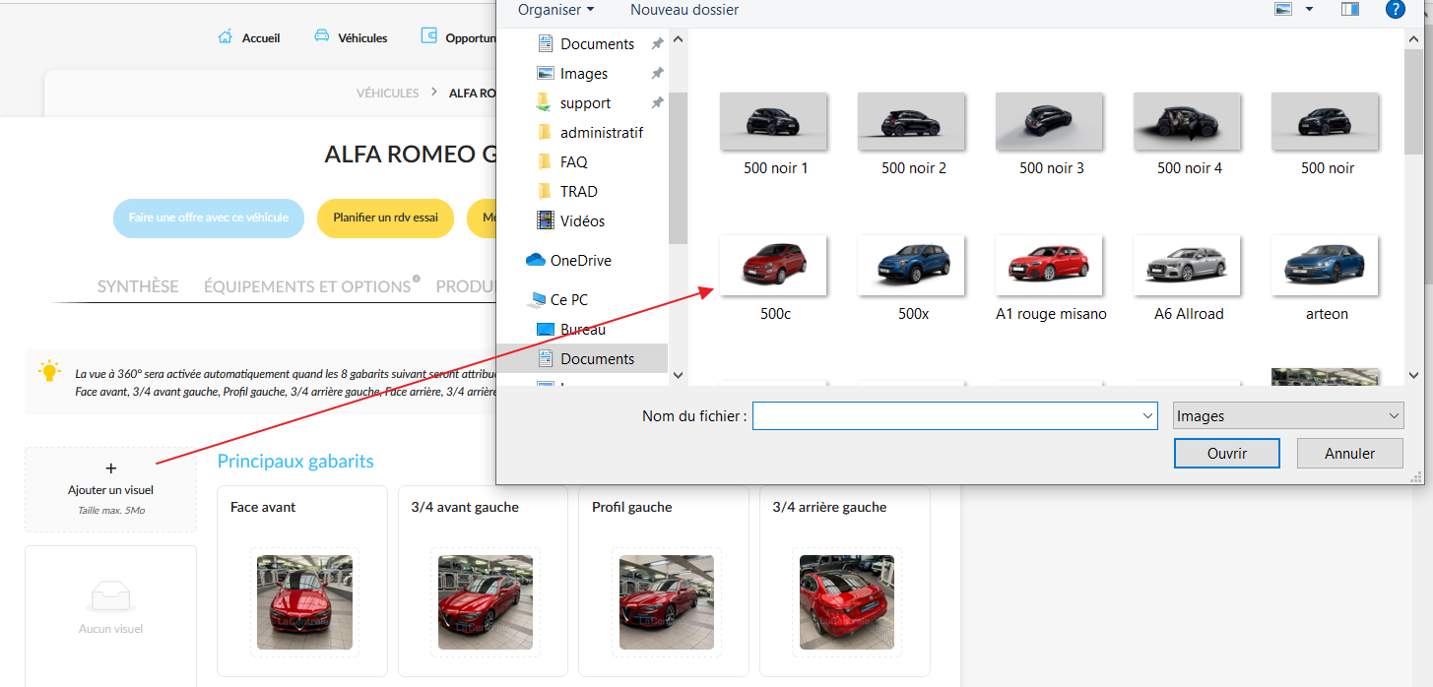
Task: Select Documents under quick access
Action: coord(597,44)
